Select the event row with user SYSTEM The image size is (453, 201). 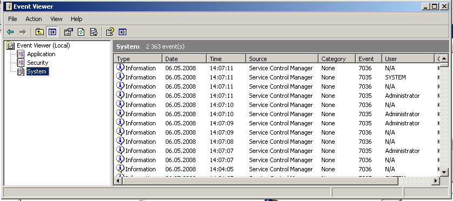pyautogui.click(x=278, y=77)
